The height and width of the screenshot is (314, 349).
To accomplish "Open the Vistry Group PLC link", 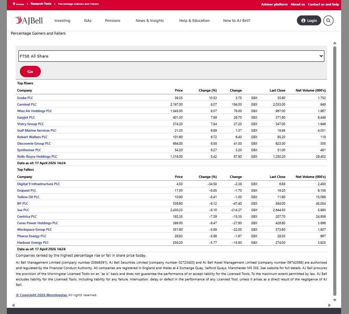I will click(x=31, y=124).
